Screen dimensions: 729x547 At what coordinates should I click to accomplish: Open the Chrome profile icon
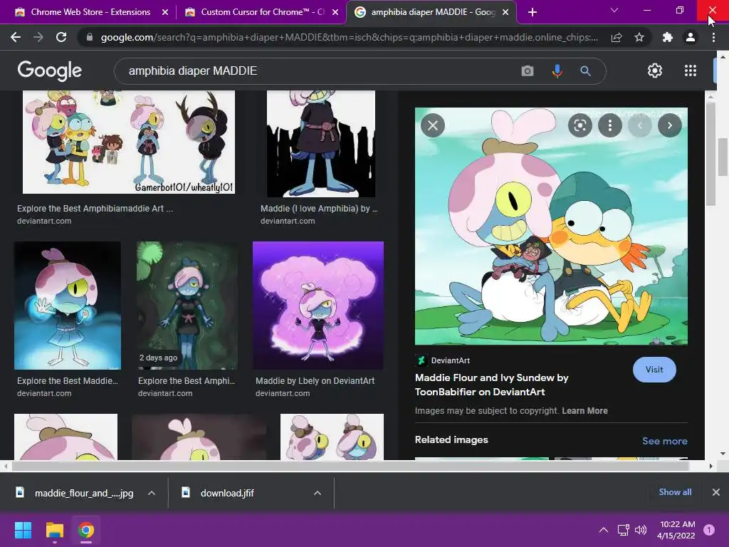(x=691, y=37)
